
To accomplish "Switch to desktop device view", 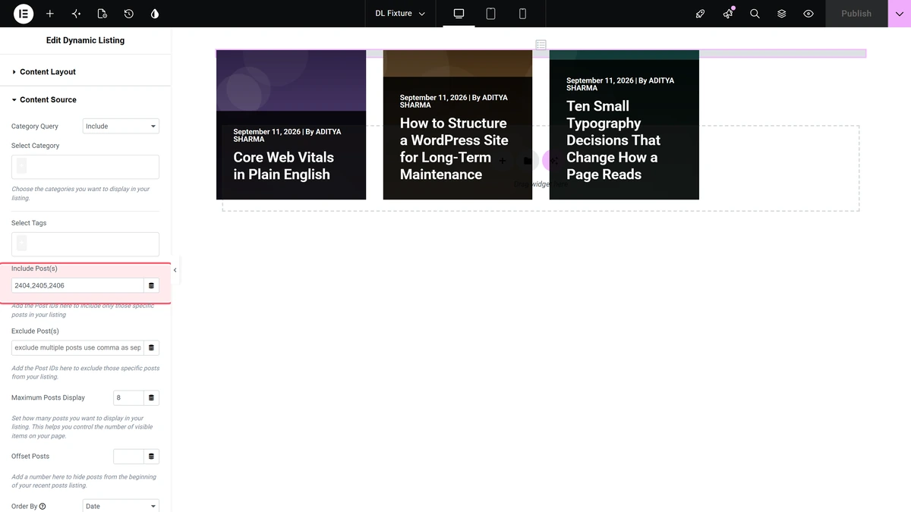I will click(x=459, y=14).
